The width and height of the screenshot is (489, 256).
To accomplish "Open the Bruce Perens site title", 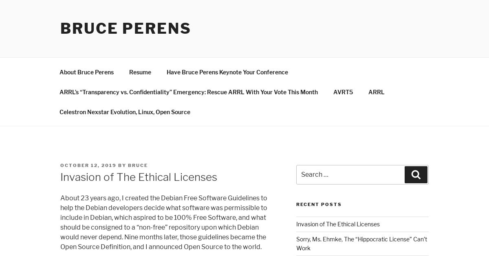I will point(126,28).
